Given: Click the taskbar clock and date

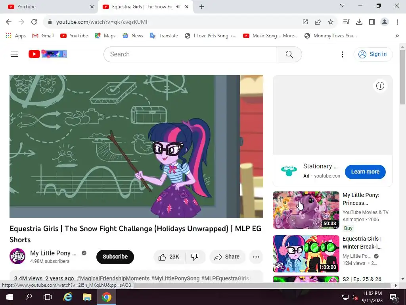Looking at the screenshot, I should point(372,297).
